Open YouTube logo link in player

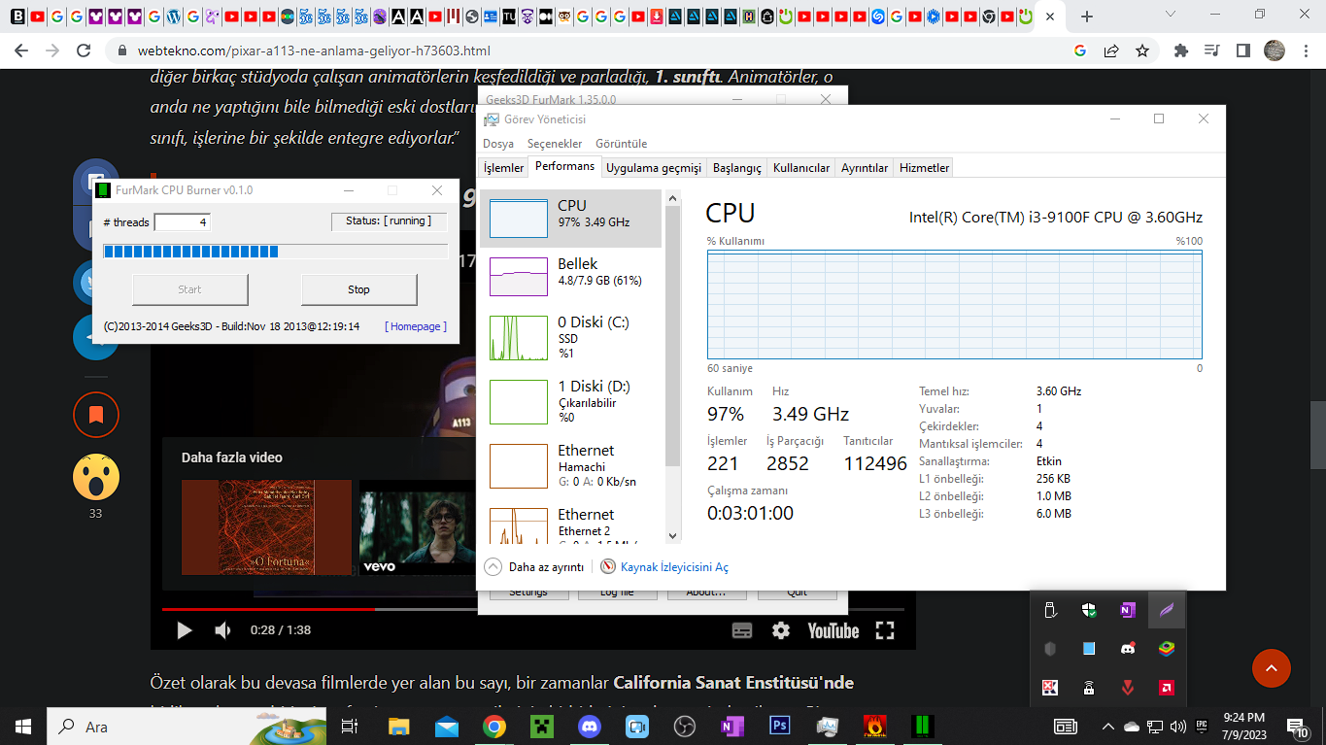point(833,630)
